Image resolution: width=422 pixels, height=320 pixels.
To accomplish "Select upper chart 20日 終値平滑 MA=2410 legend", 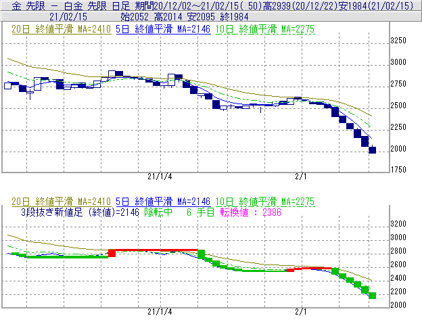I will (x=62, y=29).
